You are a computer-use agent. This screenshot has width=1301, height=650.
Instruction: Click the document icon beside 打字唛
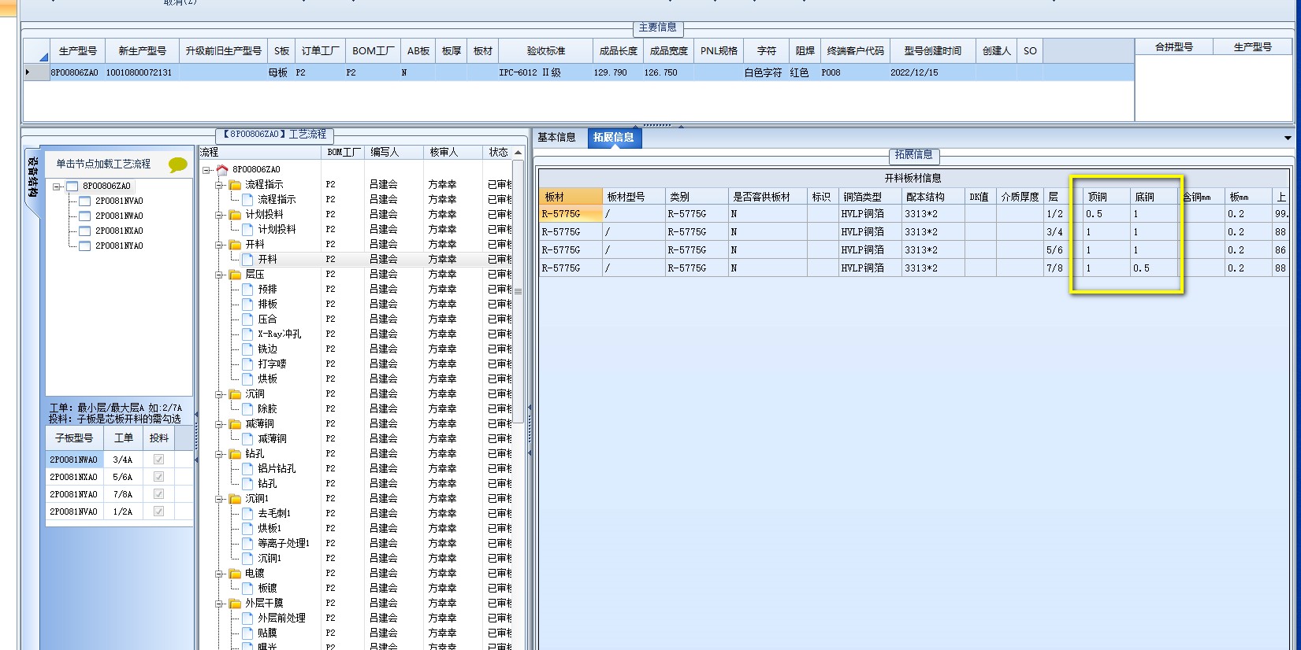coord(247,364)
